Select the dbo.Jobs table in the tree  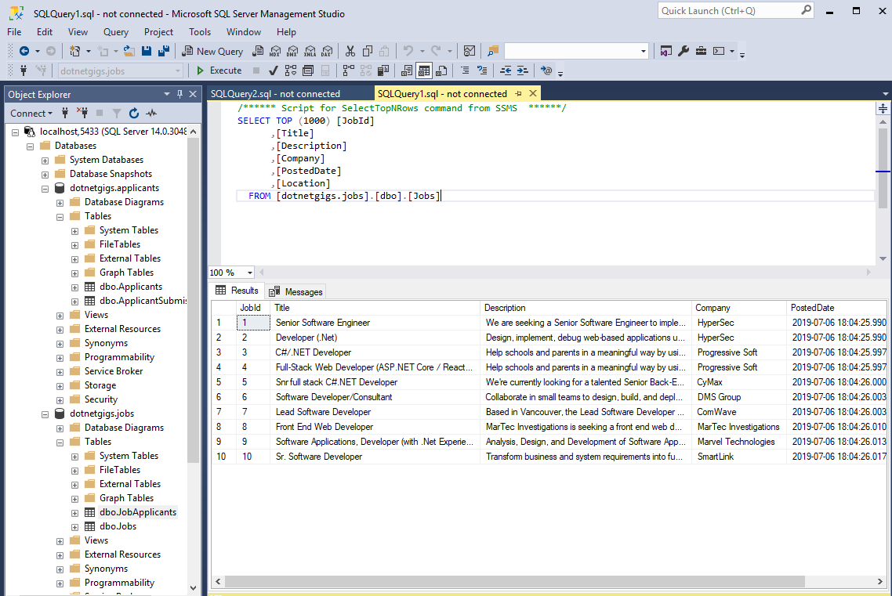pos(118,526)
